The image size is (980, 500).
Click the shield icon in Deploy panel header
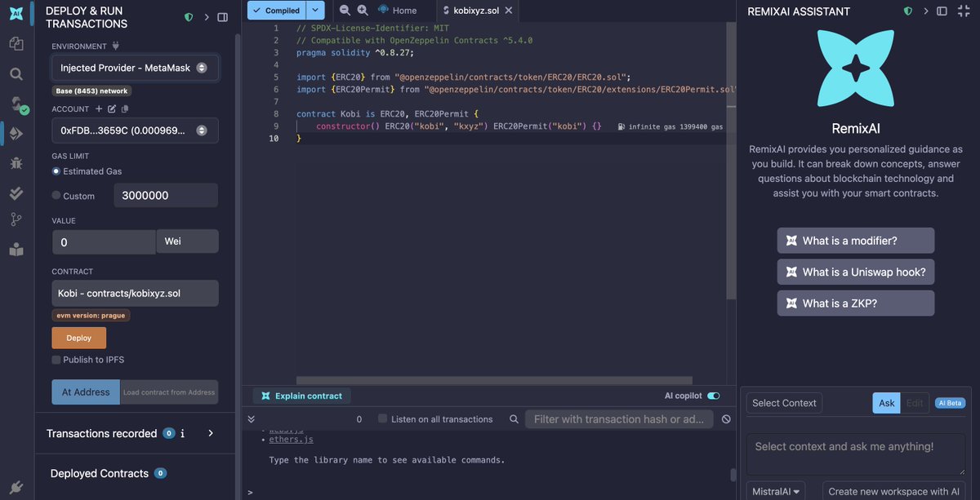click(x=189, y=17)
